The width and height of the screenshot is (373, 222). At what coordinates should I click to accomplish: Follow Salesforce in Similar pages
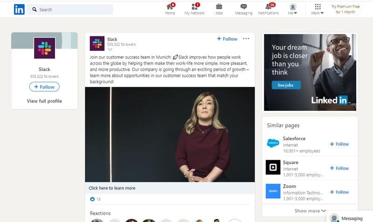click(339, 144)
